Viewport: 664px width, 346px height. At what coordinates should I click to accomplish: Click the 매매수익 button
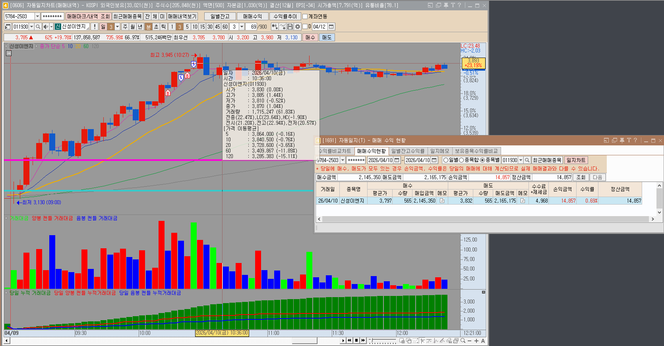pyautogui.click(x=252, y=16)
